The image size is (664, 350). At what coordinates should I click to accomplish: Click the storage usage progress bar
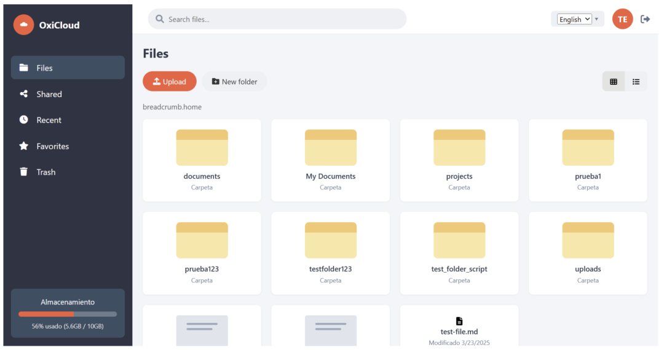pyautogui.click(x=68, y=314)
